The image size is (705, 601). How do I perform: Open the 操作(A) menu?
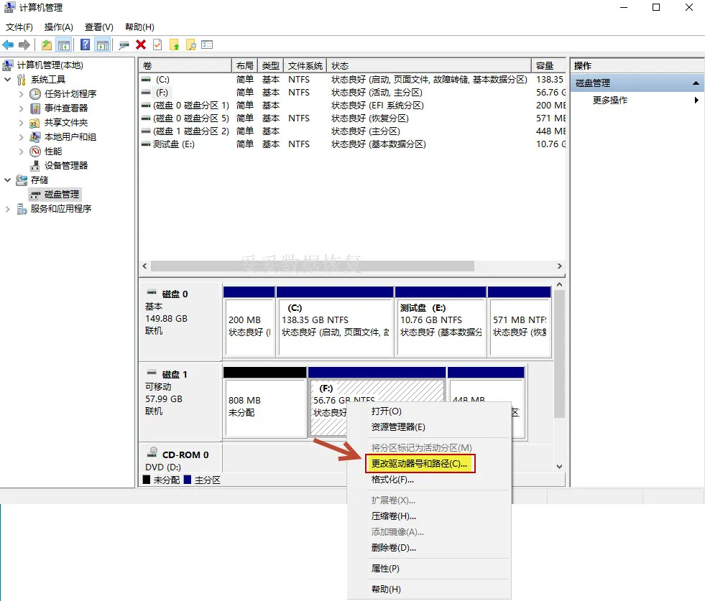point(58,27)
